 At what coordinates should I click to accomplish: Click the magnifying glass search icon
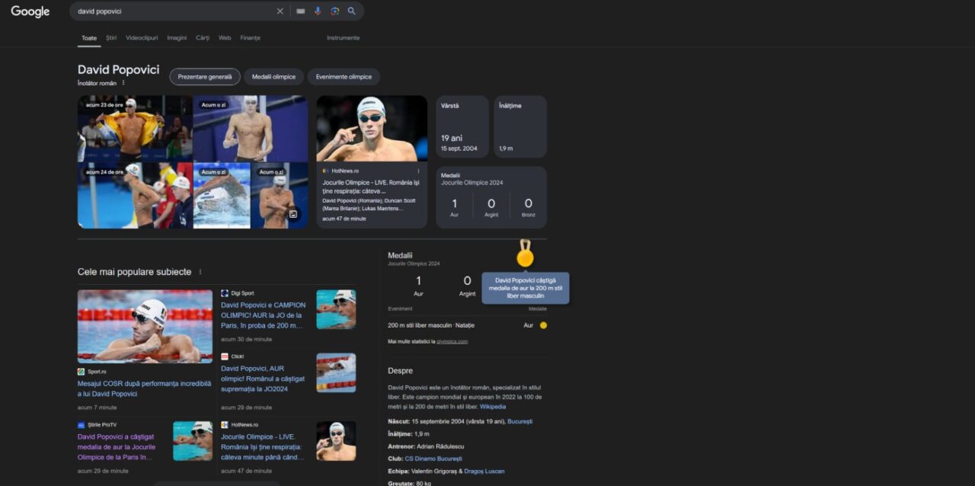[x=351, y=11]
